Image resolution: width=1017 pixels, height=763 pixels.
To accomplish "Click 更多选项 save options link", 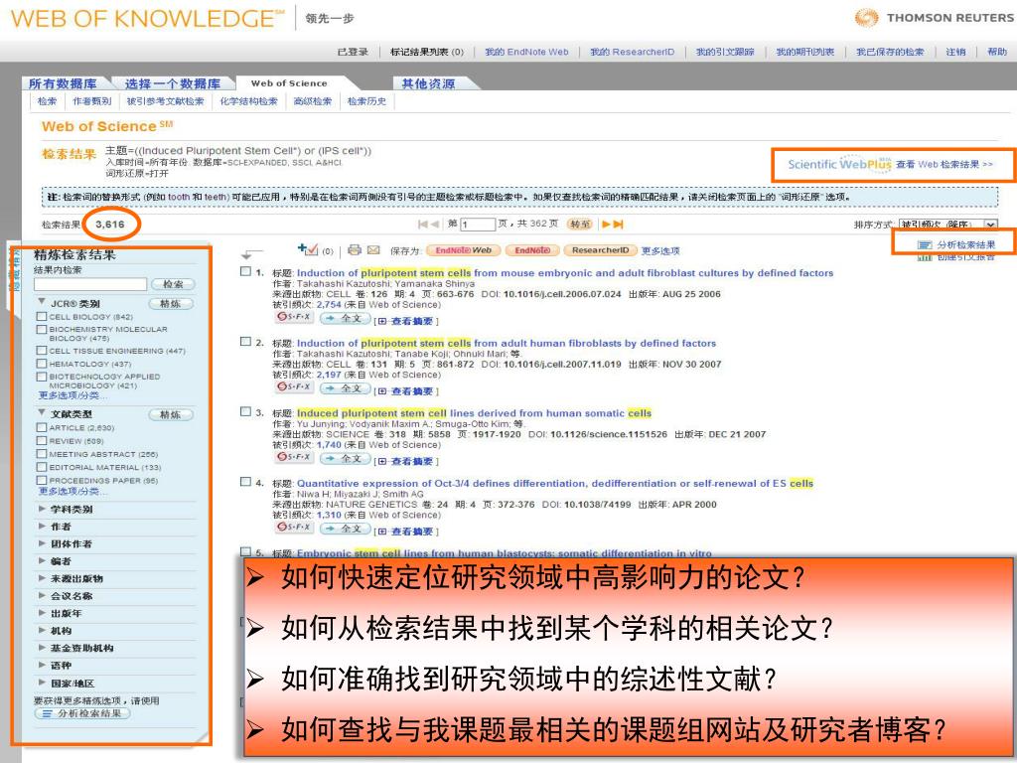I will pyautogui.click(x=660, y=250).
